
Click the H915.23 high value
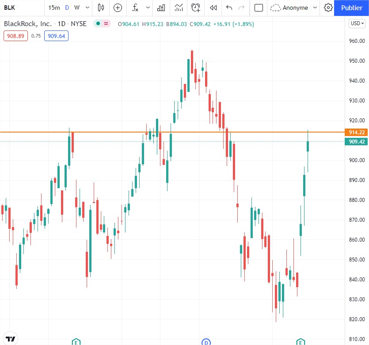point(152,24)
